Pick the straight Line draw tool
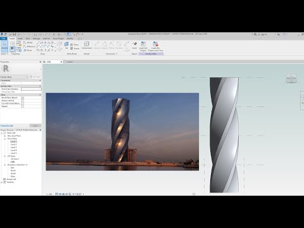Image resolution: width=304 pixels, height=228 pixels. (38, 43)
